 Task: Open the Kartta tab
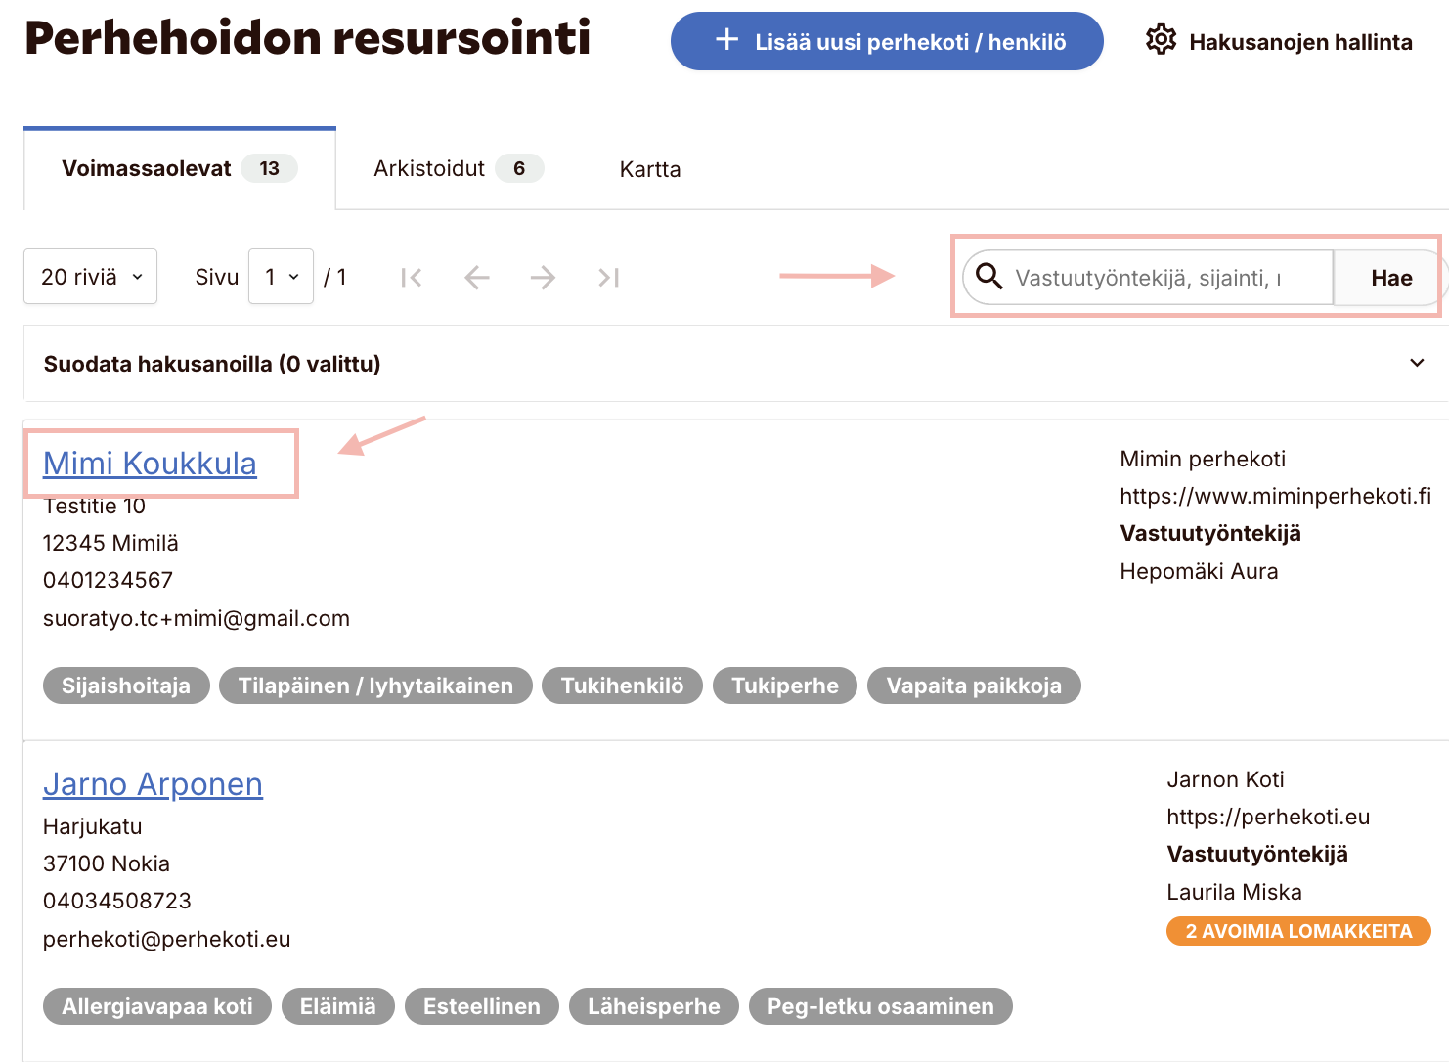pos(649,169)
